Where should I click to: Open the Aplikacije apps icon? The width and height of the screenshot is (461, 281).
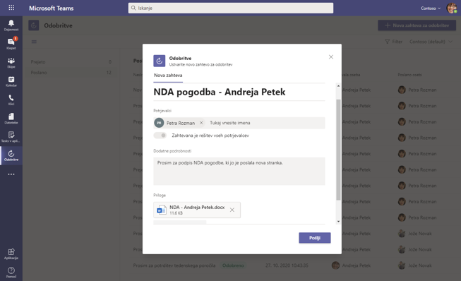11,253
